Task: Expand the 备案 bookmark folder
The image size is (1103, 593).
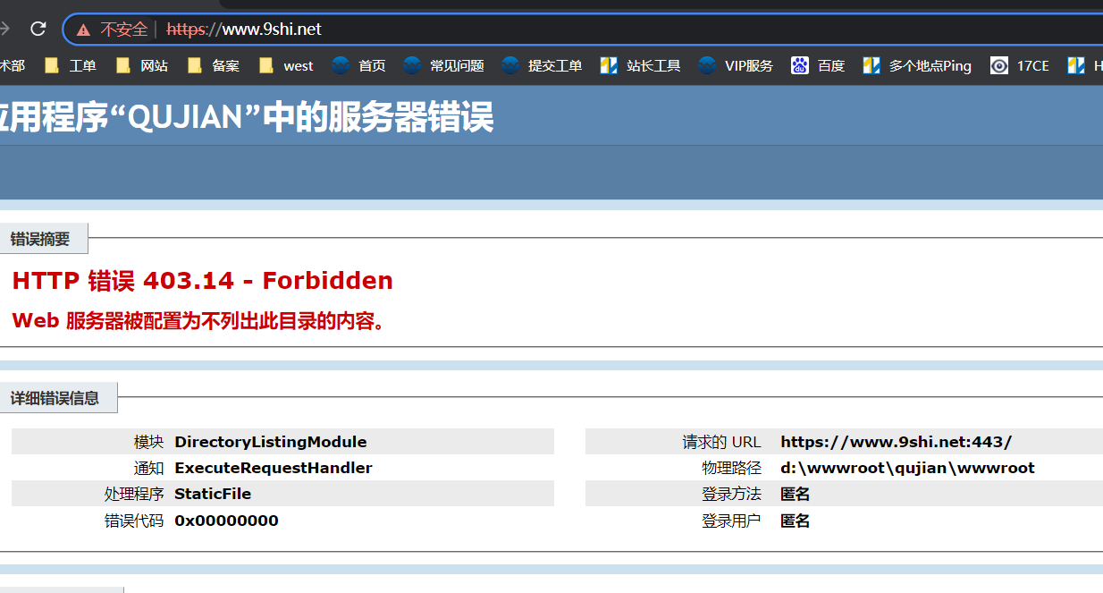Action: [214, 65]
